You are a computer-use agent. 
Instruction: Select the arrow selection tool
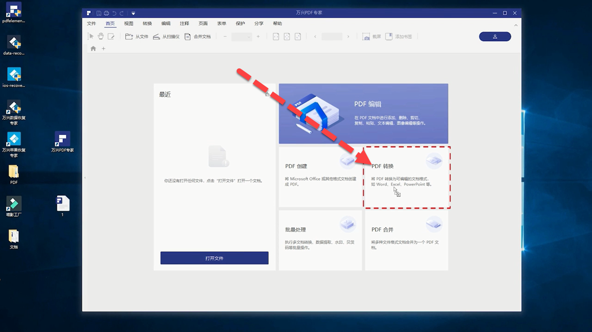(x=91, y=36)
